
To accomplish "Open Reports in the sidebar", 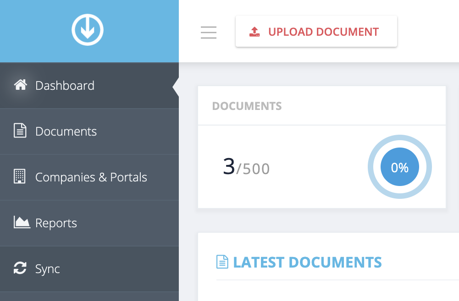I will tap(89, 223).
